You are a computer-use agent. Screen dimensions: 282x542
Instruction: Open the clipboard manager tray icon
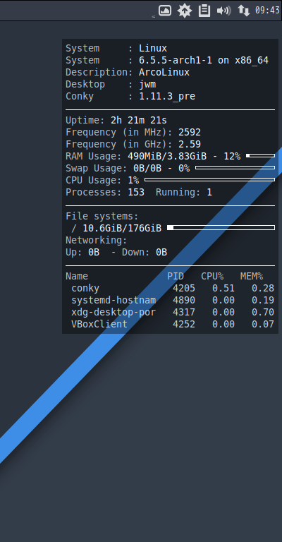click(x=204, y=11)
